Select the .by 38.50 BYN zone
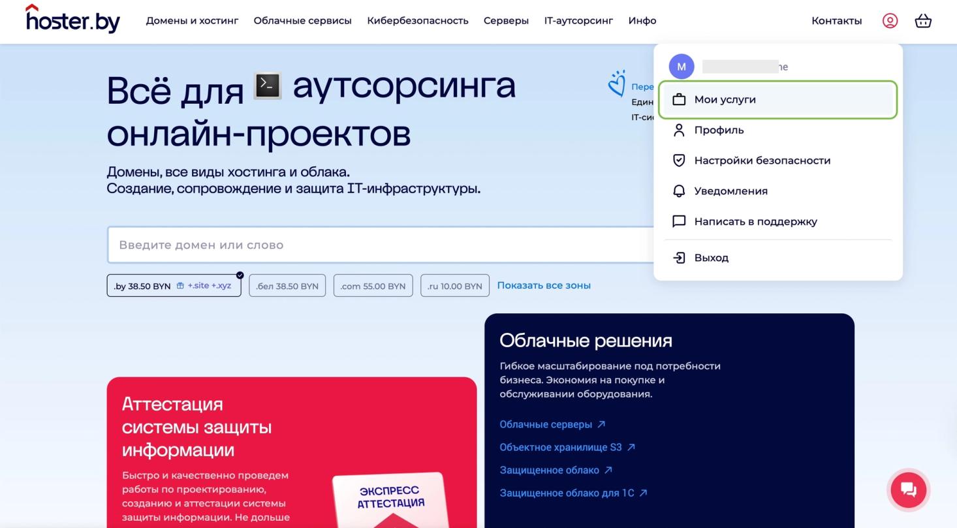This screenshot has width=957, height=528. (x=174, y=286)
